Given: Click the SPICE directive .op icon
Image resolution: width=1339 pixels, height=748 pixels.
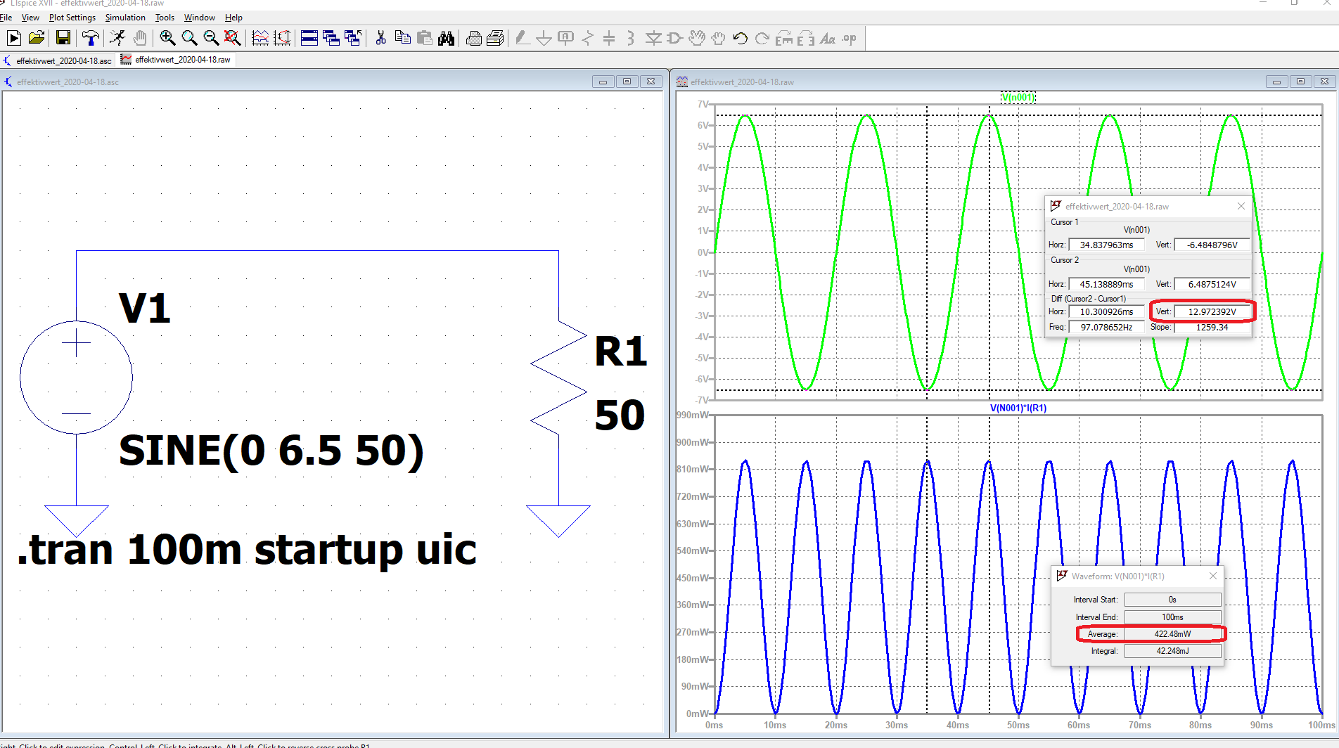Looking at the screenshot, I should click(850, 38).
